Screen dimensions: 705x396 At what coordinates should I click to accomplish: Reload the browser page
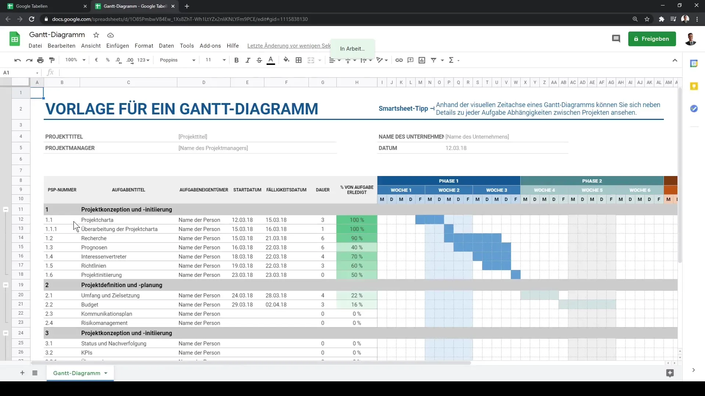32,19
